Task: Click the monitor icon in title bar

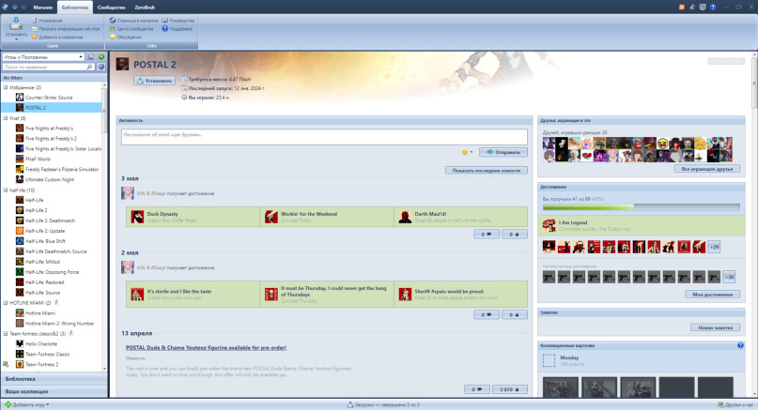Action: click(x=703, y=8)
